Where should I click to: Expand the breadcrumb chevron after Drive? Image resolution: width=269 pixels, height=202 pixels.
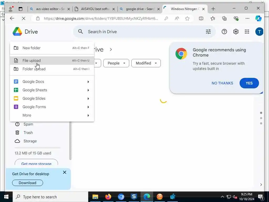(x=111, y=49)
